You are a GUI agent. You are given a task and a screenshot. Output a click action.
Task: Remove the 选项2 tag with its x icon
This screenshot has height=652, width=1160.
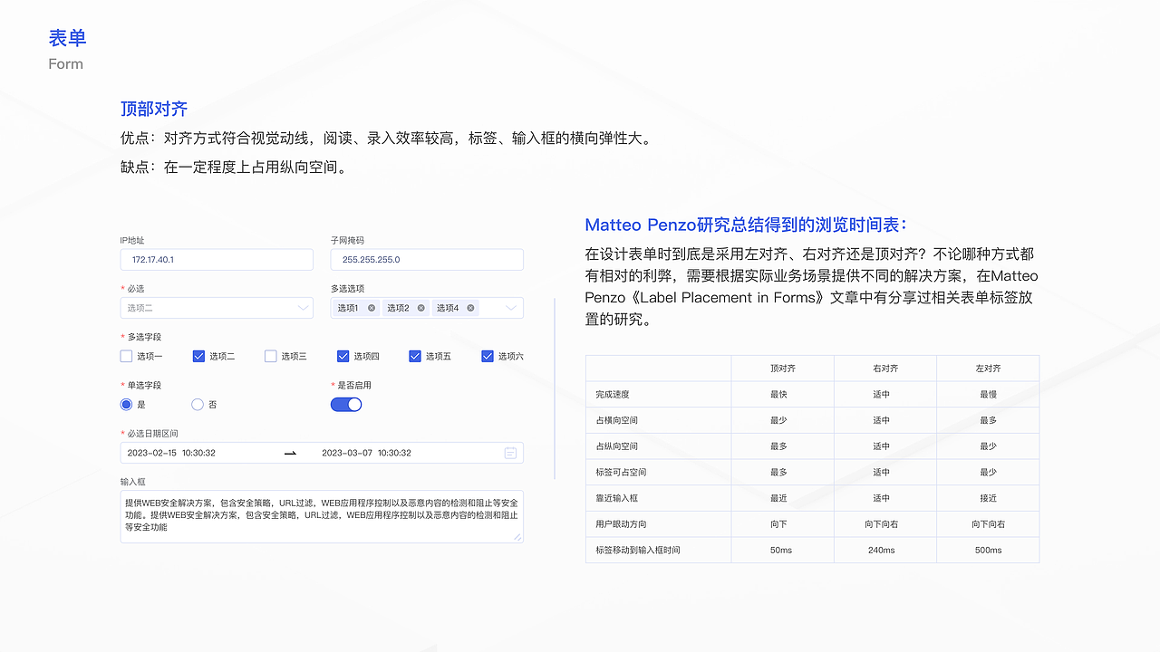pos(420,308)
